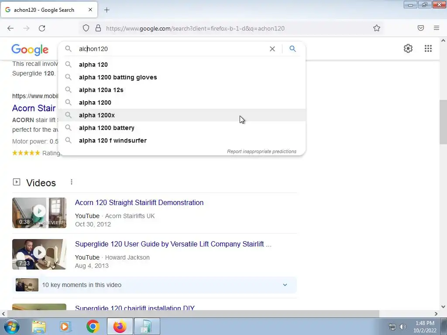Submit search with the blue magnifier

tap(292, 49)
